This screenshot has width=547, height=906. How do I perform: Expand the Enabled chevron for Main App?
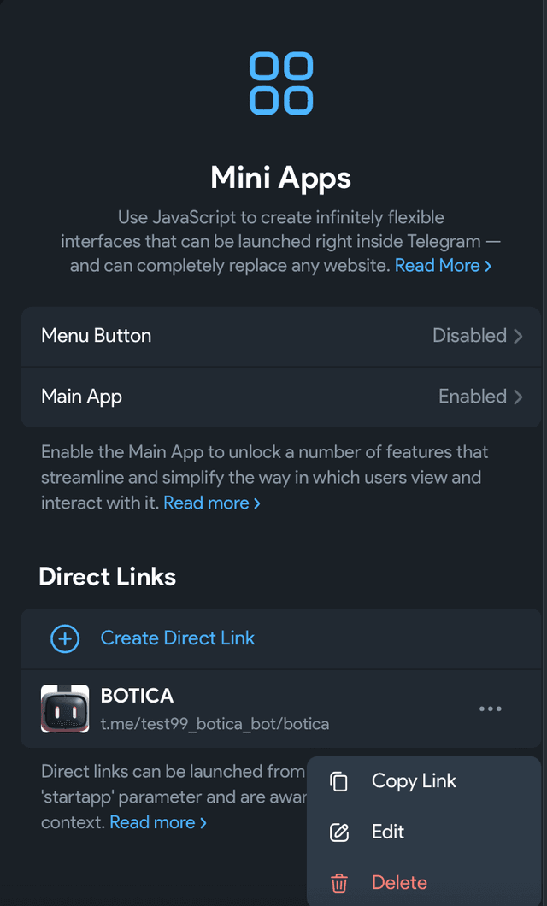point(518,397)
